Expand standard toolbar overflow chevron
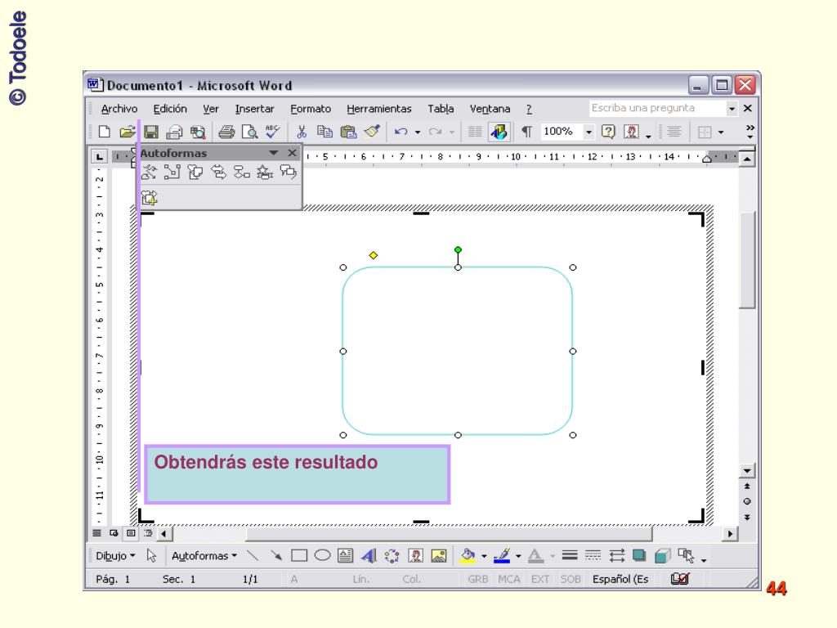Screen dimensions: 837x628 click(750, 132)
